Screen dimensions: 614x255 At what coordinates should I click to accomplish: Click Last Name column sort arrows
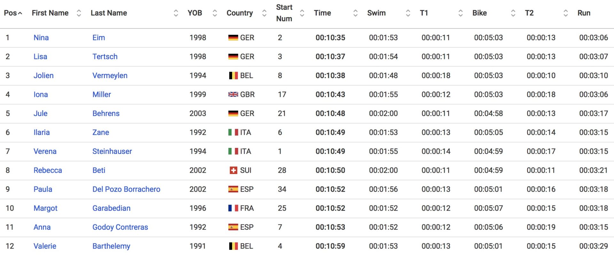pos(176,13)
